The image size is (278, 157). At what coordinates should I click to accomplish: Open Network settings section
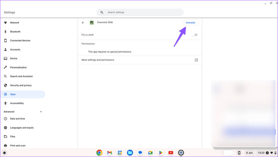(15, 23)
